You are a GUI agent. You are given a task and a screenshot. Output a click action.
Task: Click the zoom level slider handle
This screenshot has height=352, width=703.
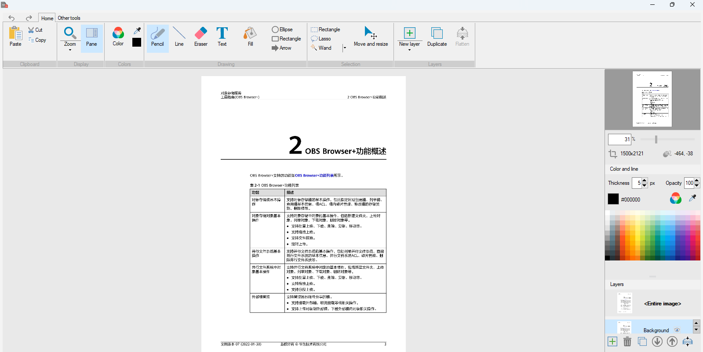click(x=656, y=139)
